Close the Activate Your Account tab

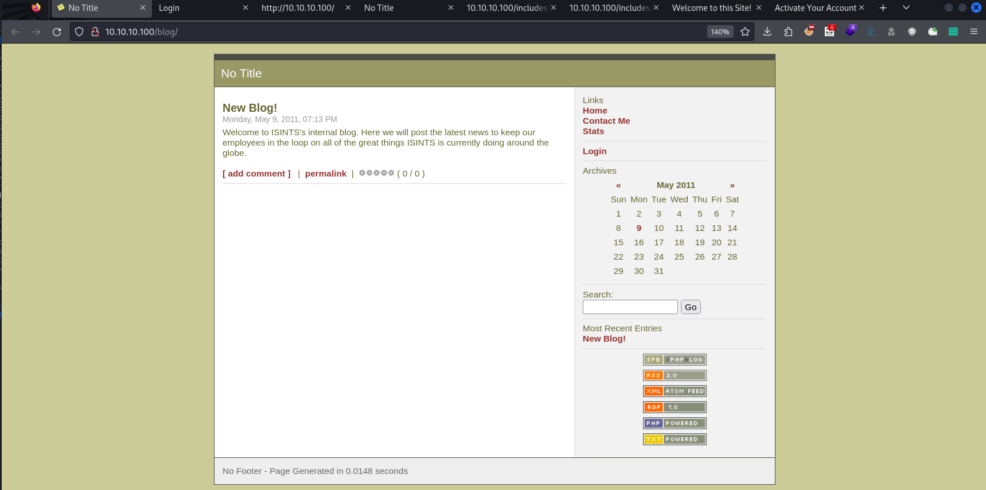pyautogui.click(x=862, y=8)
